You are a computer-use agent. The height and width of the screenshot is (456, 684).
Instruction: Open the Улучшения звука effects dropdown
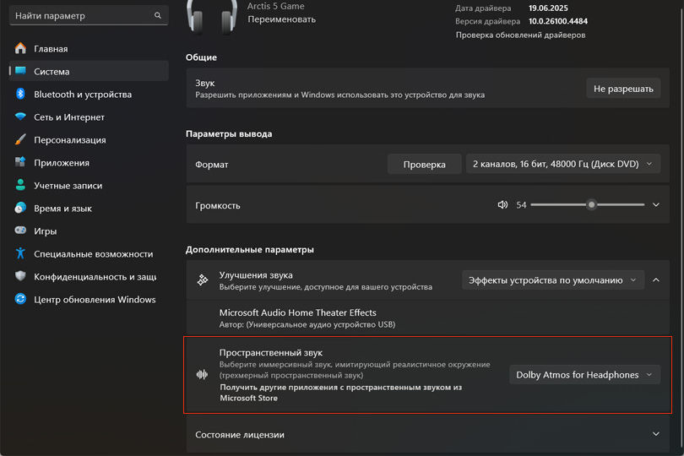(x=553, y=280)
